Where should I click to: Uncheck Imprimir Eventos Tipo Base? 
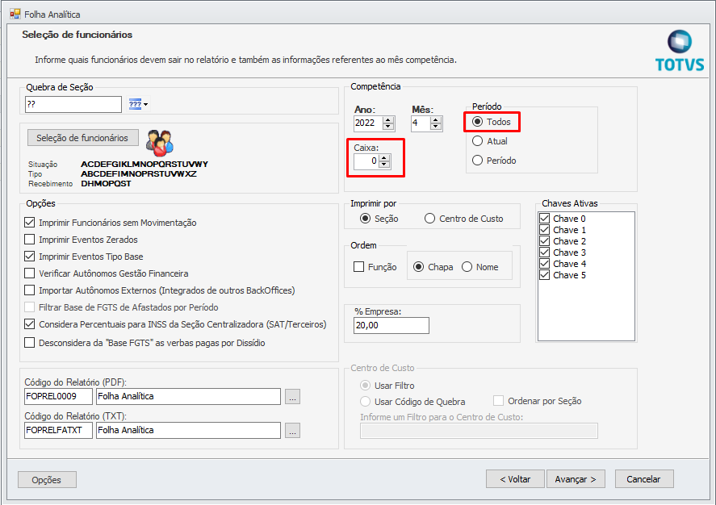(30, 257)
